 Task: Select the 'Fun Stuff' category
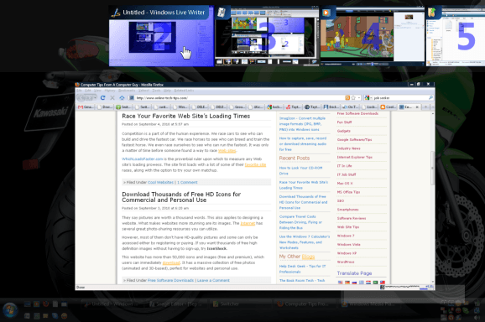pos(344,122)
